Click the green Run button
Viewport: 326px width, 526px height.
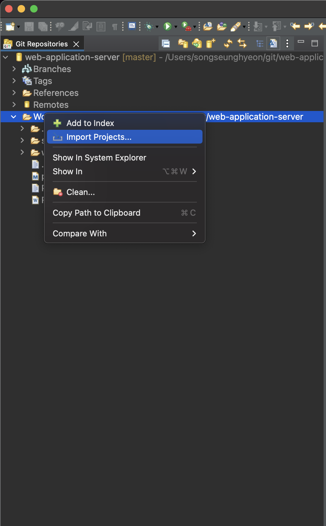168,26
